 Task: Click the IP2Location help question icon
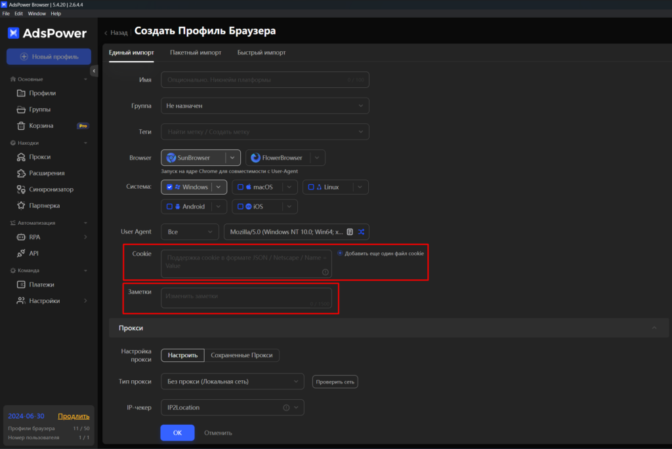[286, 408]
